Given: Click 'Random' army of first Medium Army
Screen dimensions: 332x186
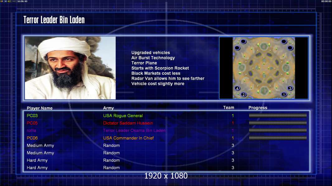Looking at the screenshot, I should tap(111, 146).
